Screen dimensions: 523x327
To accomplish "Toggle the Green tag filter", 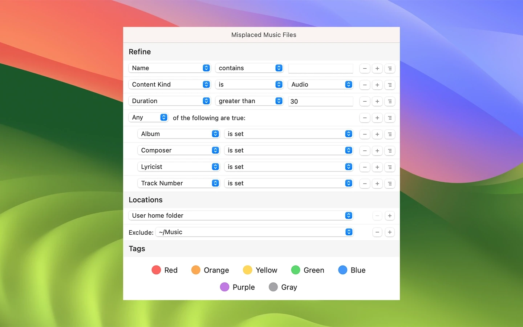I will [296, 270].
